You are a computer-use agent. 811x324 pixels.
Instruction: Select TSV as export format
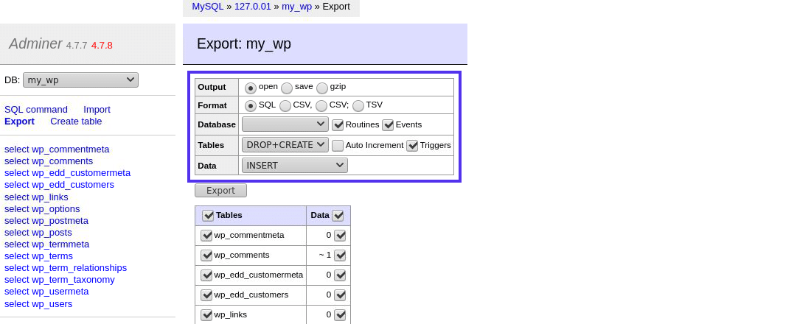click(x=358, y=105)
